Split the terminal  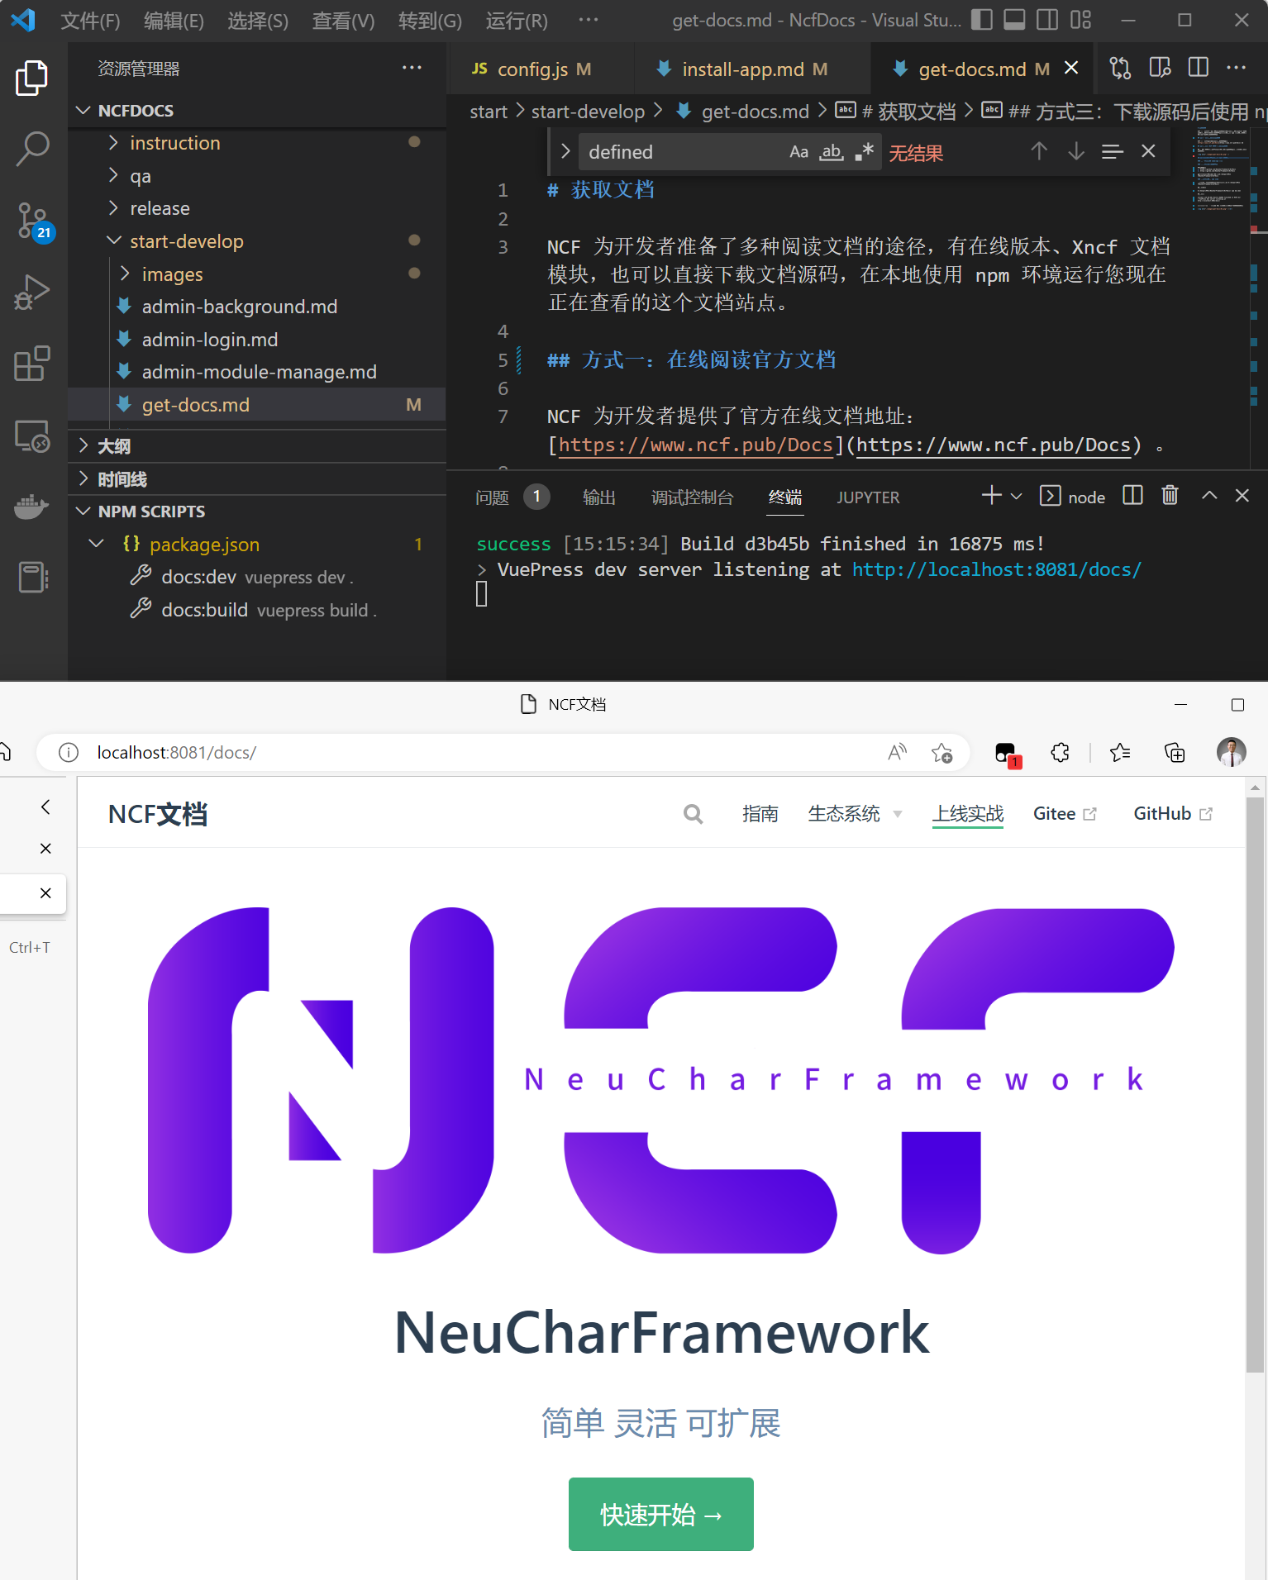1132,496
